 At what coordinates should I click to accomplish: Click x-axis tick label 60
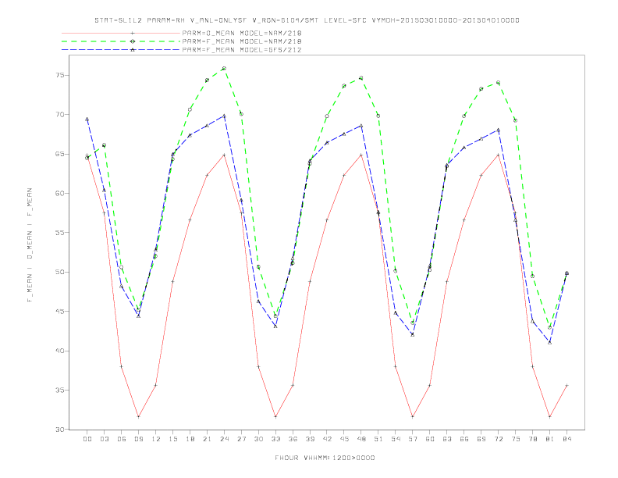pos(430,439)
